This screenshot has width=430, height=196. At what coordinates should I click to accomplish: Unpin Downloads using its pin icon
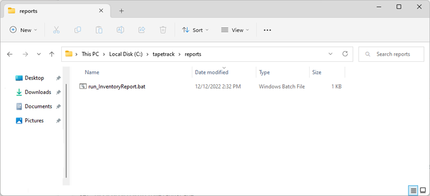pyautogui.click(x=58, y=92)
